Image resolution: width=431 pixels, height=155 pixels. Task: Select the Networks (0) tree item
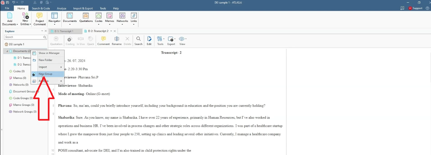(19, 85)
